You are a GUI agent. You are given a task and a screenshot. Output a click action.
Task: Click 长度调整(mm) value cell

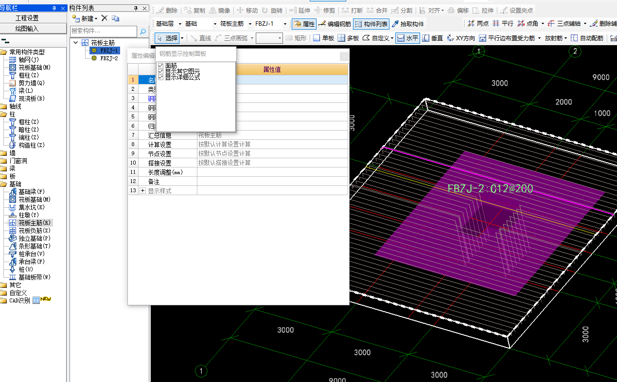273,172
